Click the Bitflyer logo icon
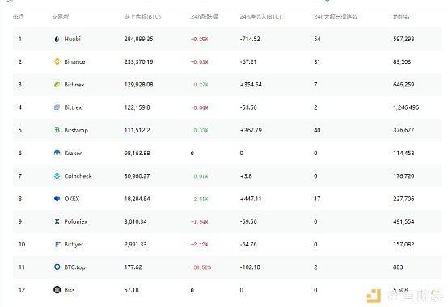Screen dimensions: 448x307 click(57, 244)
